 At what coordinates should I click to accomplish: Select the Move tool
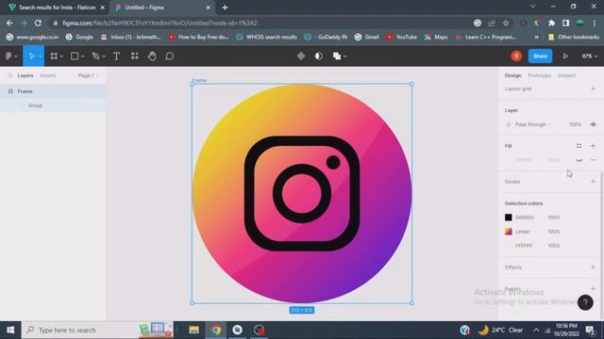[x=31, y=56]
